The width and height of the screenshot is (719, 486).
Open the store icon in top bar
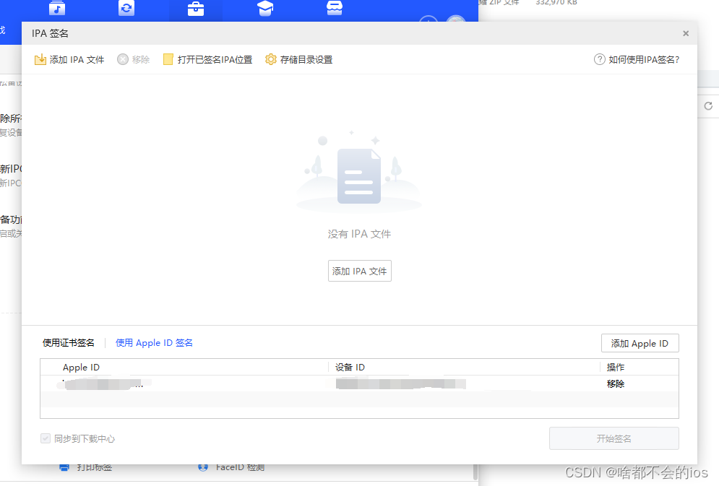[335, 8]
